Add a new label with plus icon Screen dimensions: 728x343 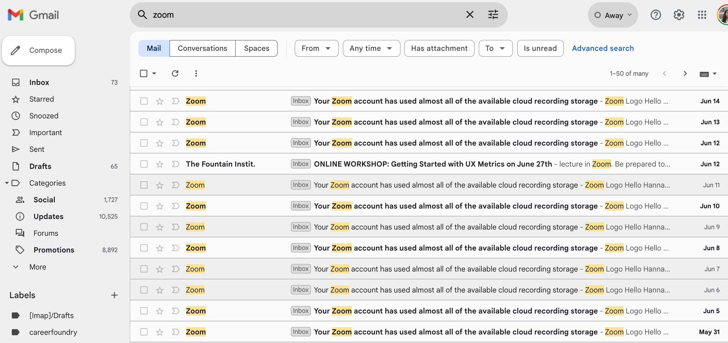114,295
